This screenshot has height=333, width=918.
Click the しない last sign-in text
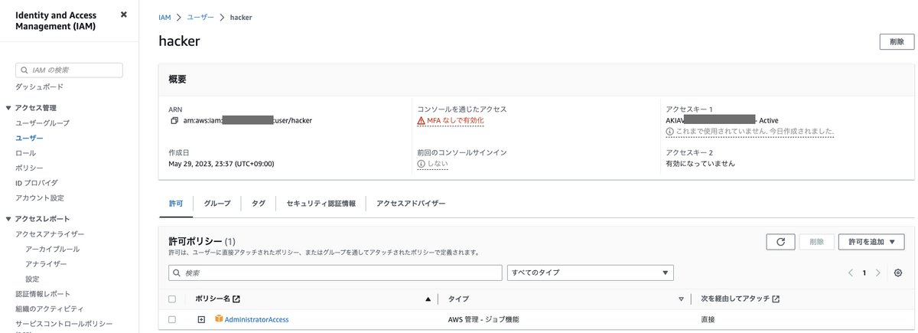click(438, 164)
